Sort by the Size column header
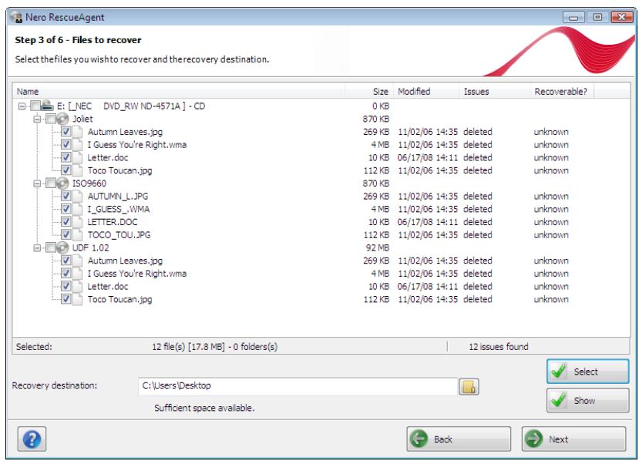This screenshot has height=461, width=639. (x=369, y=91)
